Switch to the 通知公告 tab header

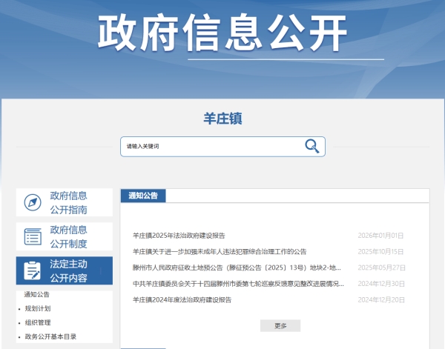(143, 196)
